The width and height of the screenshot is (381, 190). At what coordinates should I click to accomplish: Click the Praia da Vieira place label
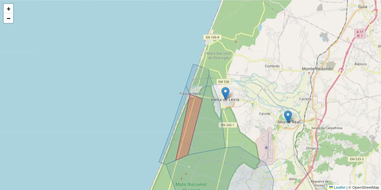point(190,94)
